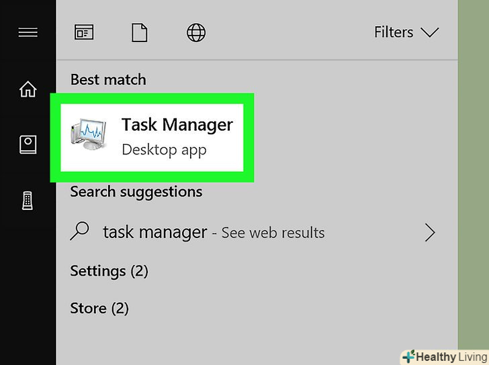
Task: Click the magnifier icon beside the search suggestion
Action: click(80, 232)
